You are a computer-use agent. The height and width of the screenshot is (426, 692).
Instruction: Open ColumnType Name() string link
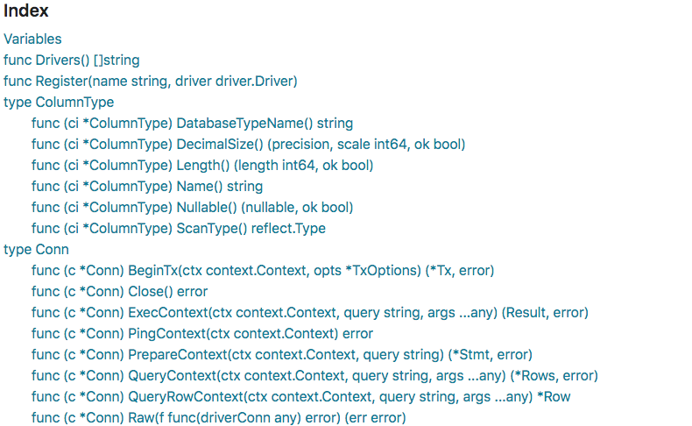pos(147,187)
